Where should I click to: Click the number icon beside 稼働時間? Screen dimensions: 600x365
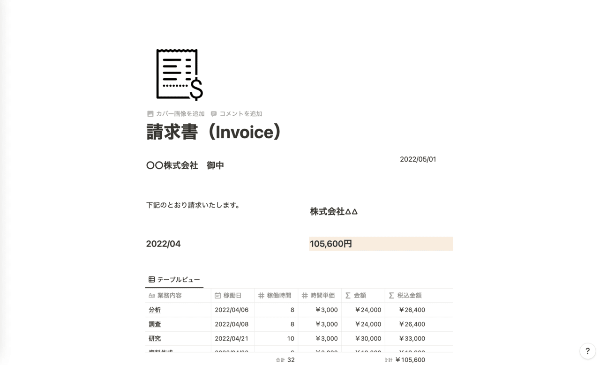click(x=261, y=296)
